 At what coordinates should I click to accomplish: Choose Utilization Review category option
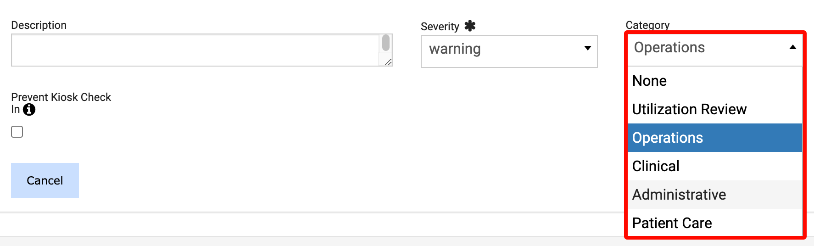tap(714, 109)
